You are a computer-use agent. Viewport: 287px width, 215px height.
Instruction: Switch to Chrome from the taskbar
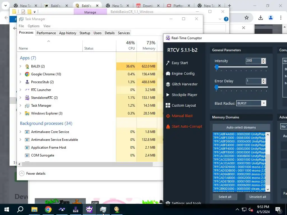point(48,209)
